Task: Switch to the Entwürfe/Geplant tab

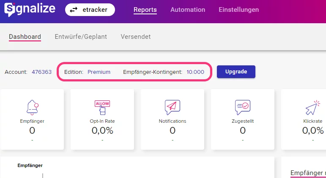Action: tap(81, 37)
